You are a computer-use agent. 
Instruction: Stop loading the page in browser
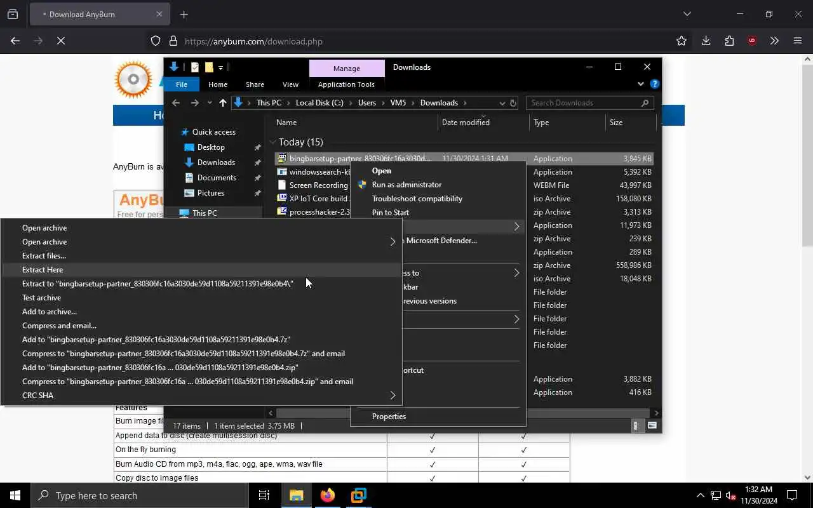[x=61, y=41]
